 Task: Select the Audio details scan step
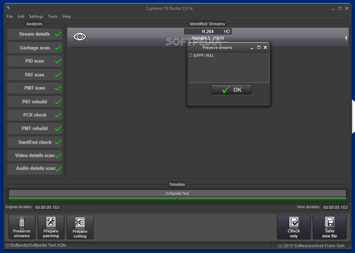click(x=35, y=169)
